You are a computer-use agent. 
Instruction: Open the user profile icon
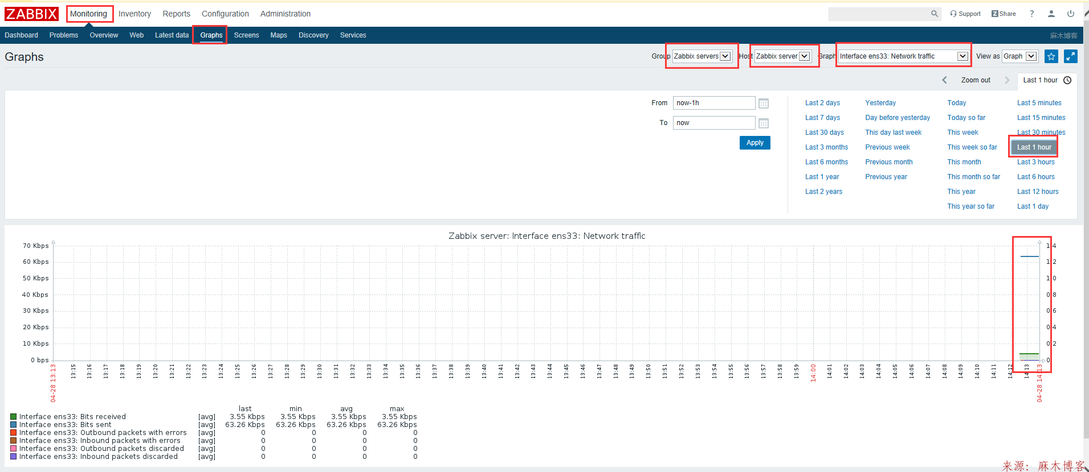tap(1051, 14)
